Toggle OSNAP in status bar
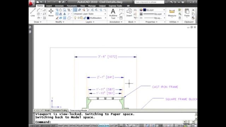Viewport: 226px width, 127px height. (x=87, y=126)
